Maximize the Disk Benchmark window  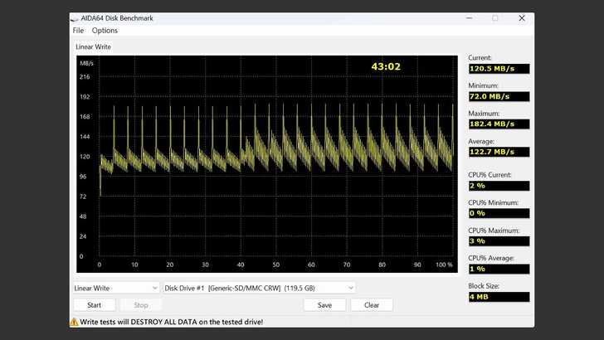click(495, 18)
